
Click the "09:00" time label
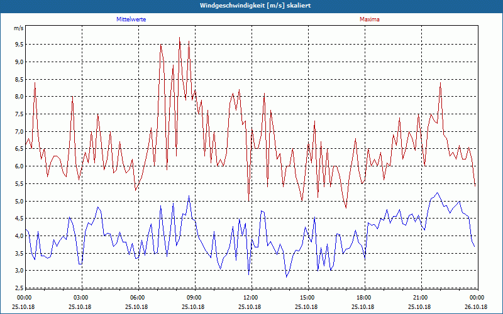point(194,298)
